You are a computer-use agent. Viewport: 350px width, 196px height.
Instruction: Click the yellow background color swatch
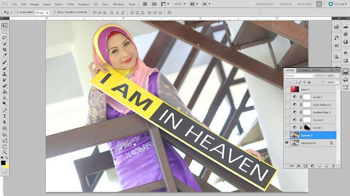[x=6, y=166]
